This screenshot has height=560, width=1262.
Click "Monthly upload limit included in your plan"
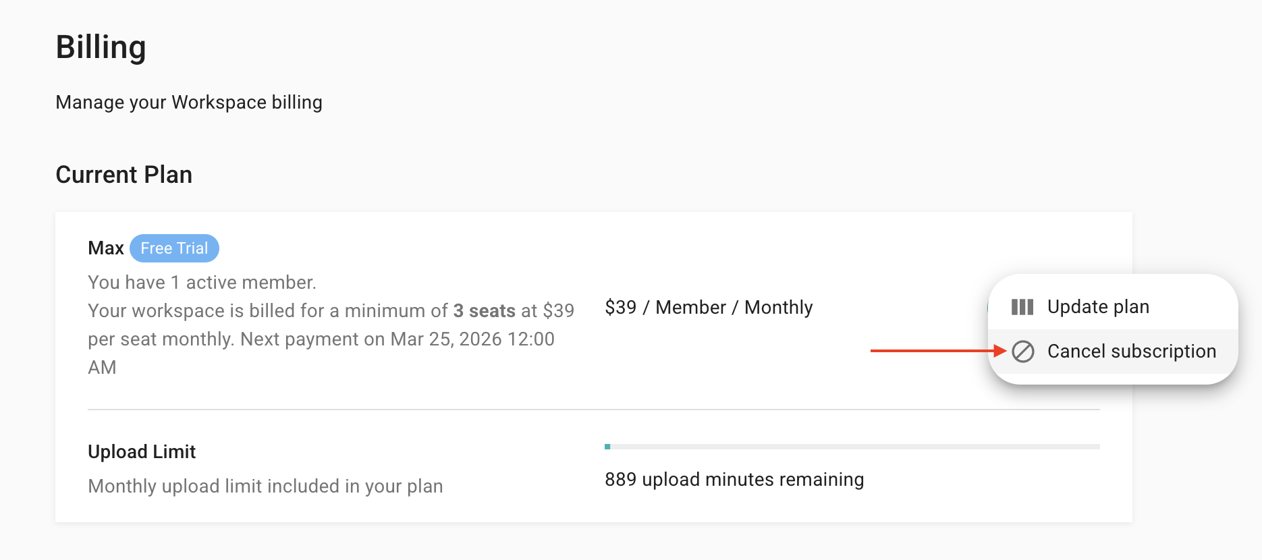point(265,486)
